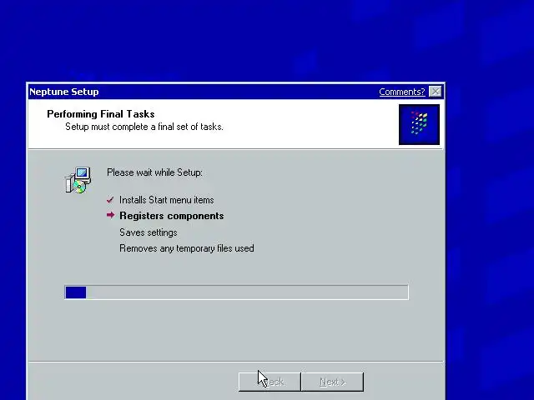Click the Neptune Setup title bar text
Screen dimensions: 534x400
coord(64,92)
